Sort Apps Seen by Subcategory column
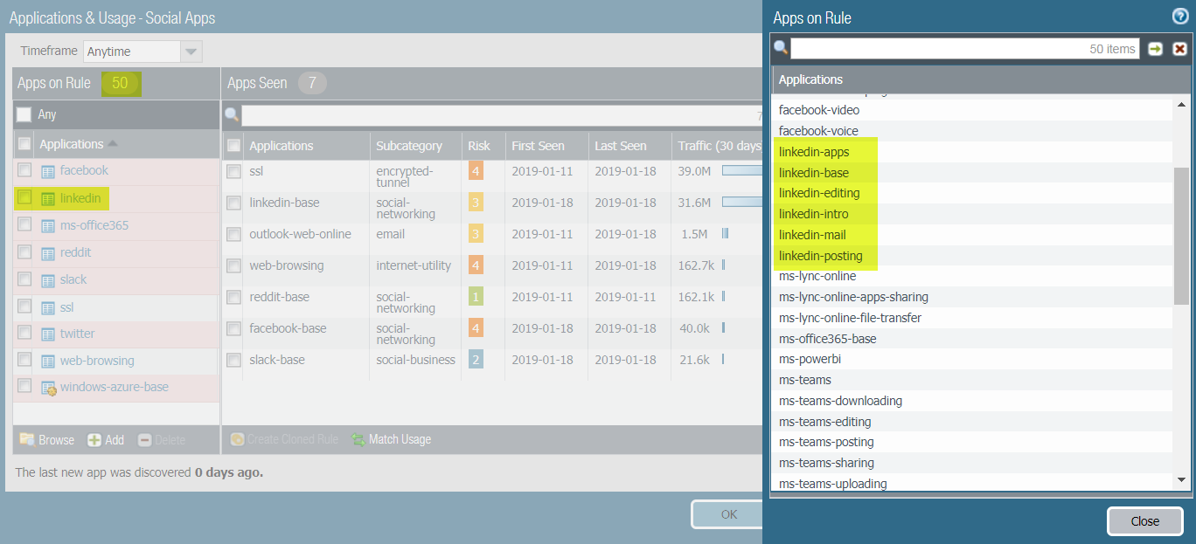 415,146
